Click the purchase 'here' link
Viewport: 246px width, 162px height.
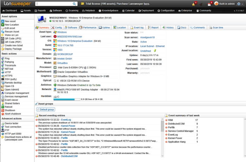[147, 4]
